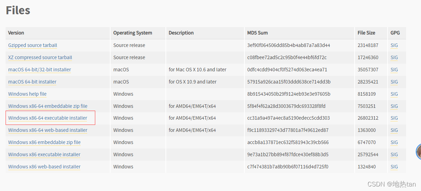
Task: Click SIG for macOS 64-bit/32-bit installer
Action: tap(394, 70)
